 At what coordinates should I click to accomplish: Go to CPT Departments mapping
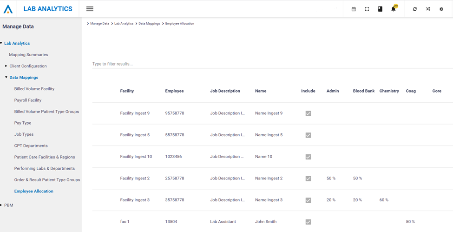(x=31, y=146)
